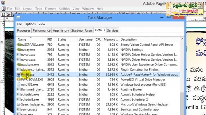The image size is (206, 115).
Task: Select the nvvsvc.exe row with PID 792
Action: (98, 55)
